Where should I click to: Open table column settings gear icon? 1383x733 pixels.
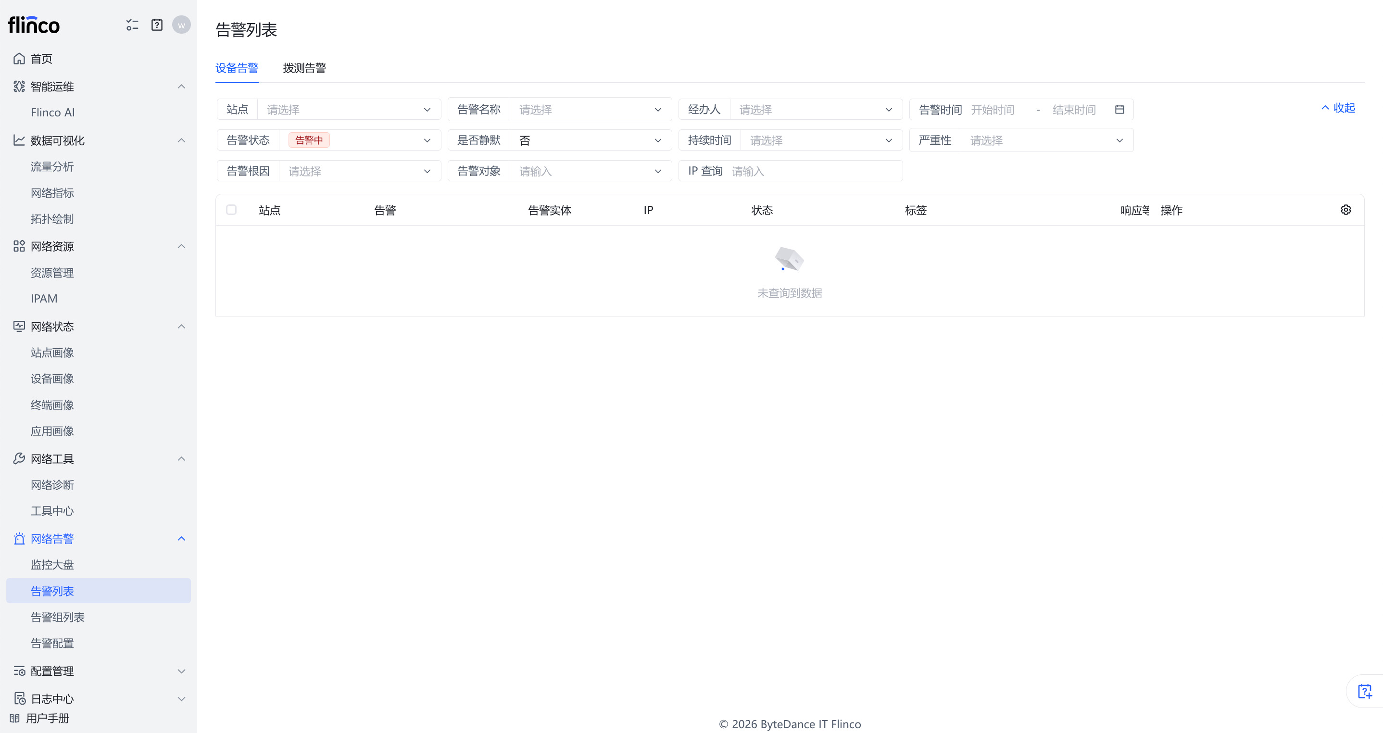(x=1345, y=209)
